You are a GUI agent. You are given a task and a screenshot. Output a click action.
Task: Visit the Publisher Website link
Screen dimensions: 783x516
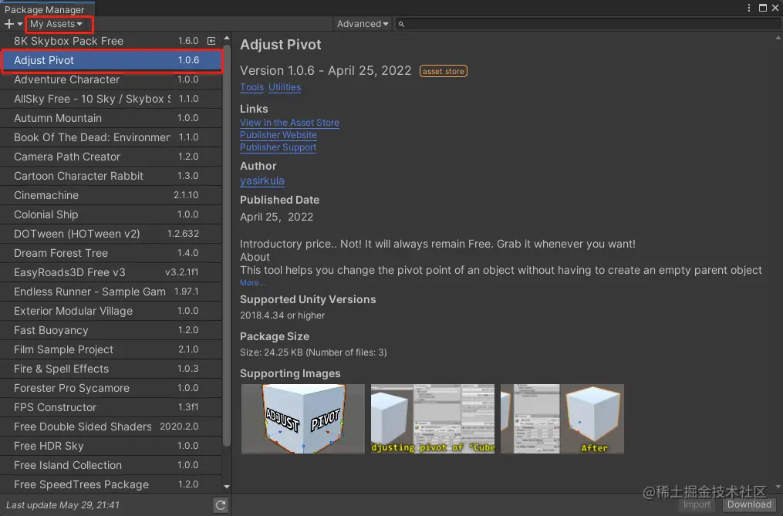click(x=278, y=135)
